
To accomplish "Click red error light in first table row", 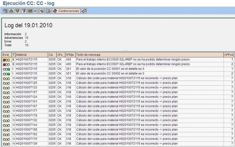I will [x=4, y=60].
